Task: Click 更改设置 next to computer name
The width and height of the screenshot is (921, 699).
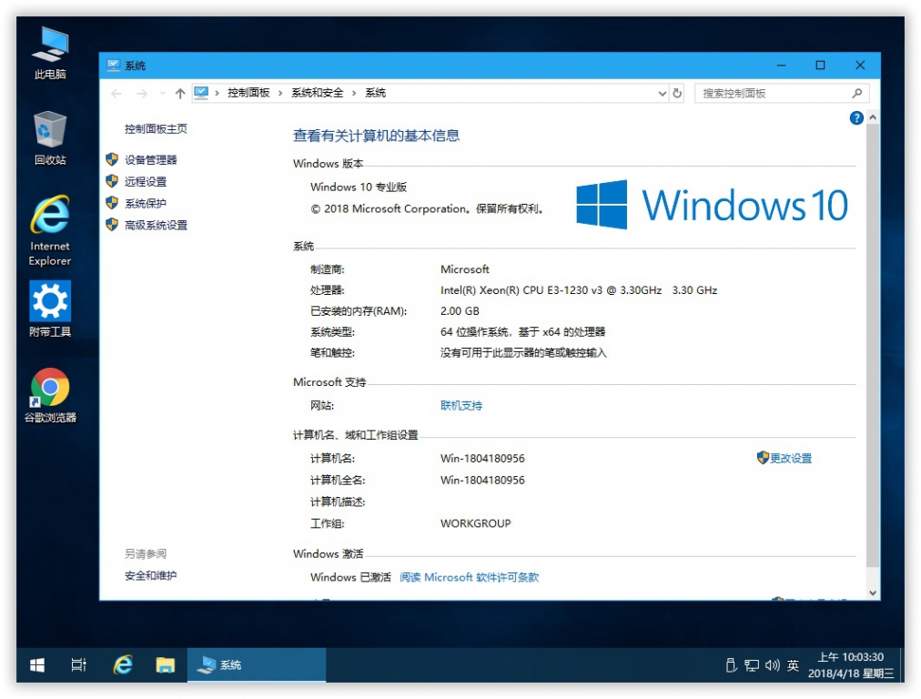Action: 791,458
